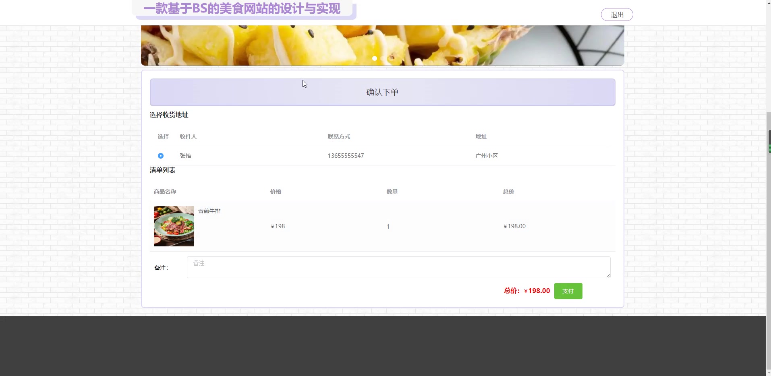Image resolution: width=771 pixels, height=376 pixels.
Task: Click the phone number 13655555547
Action: tap(346, 156)
